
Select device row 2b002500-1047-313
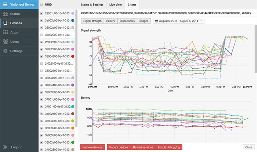pos(57,42)
